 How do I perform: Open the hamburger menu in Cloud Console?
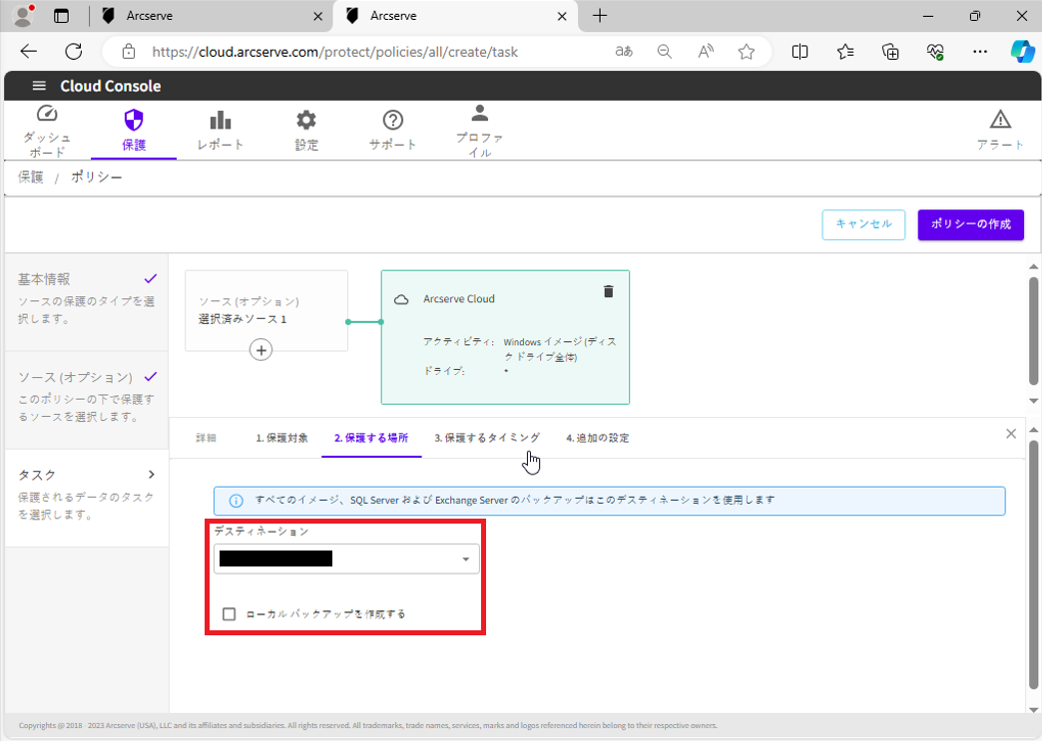tap(39, 86)
